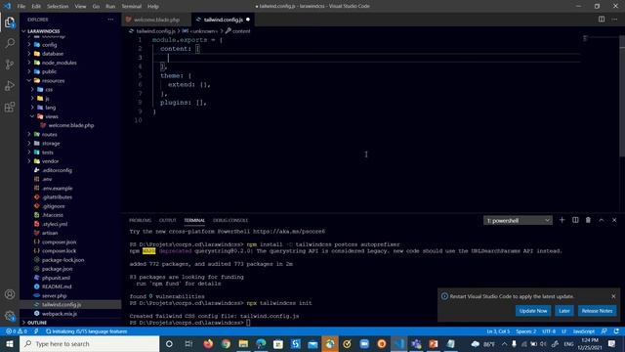
Task: Change language mode JavaScript in status bar
Action: coord(584,331)
